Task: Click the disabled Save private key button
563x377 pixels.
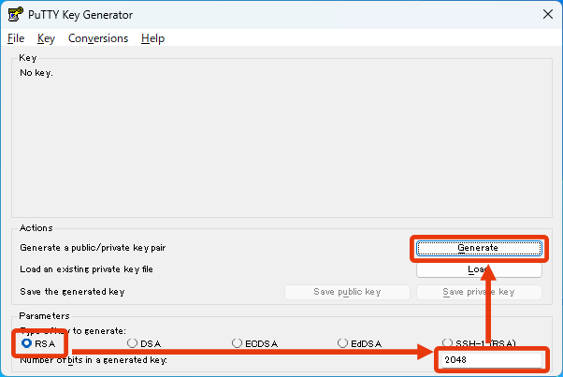Action: tap(479, 292)
